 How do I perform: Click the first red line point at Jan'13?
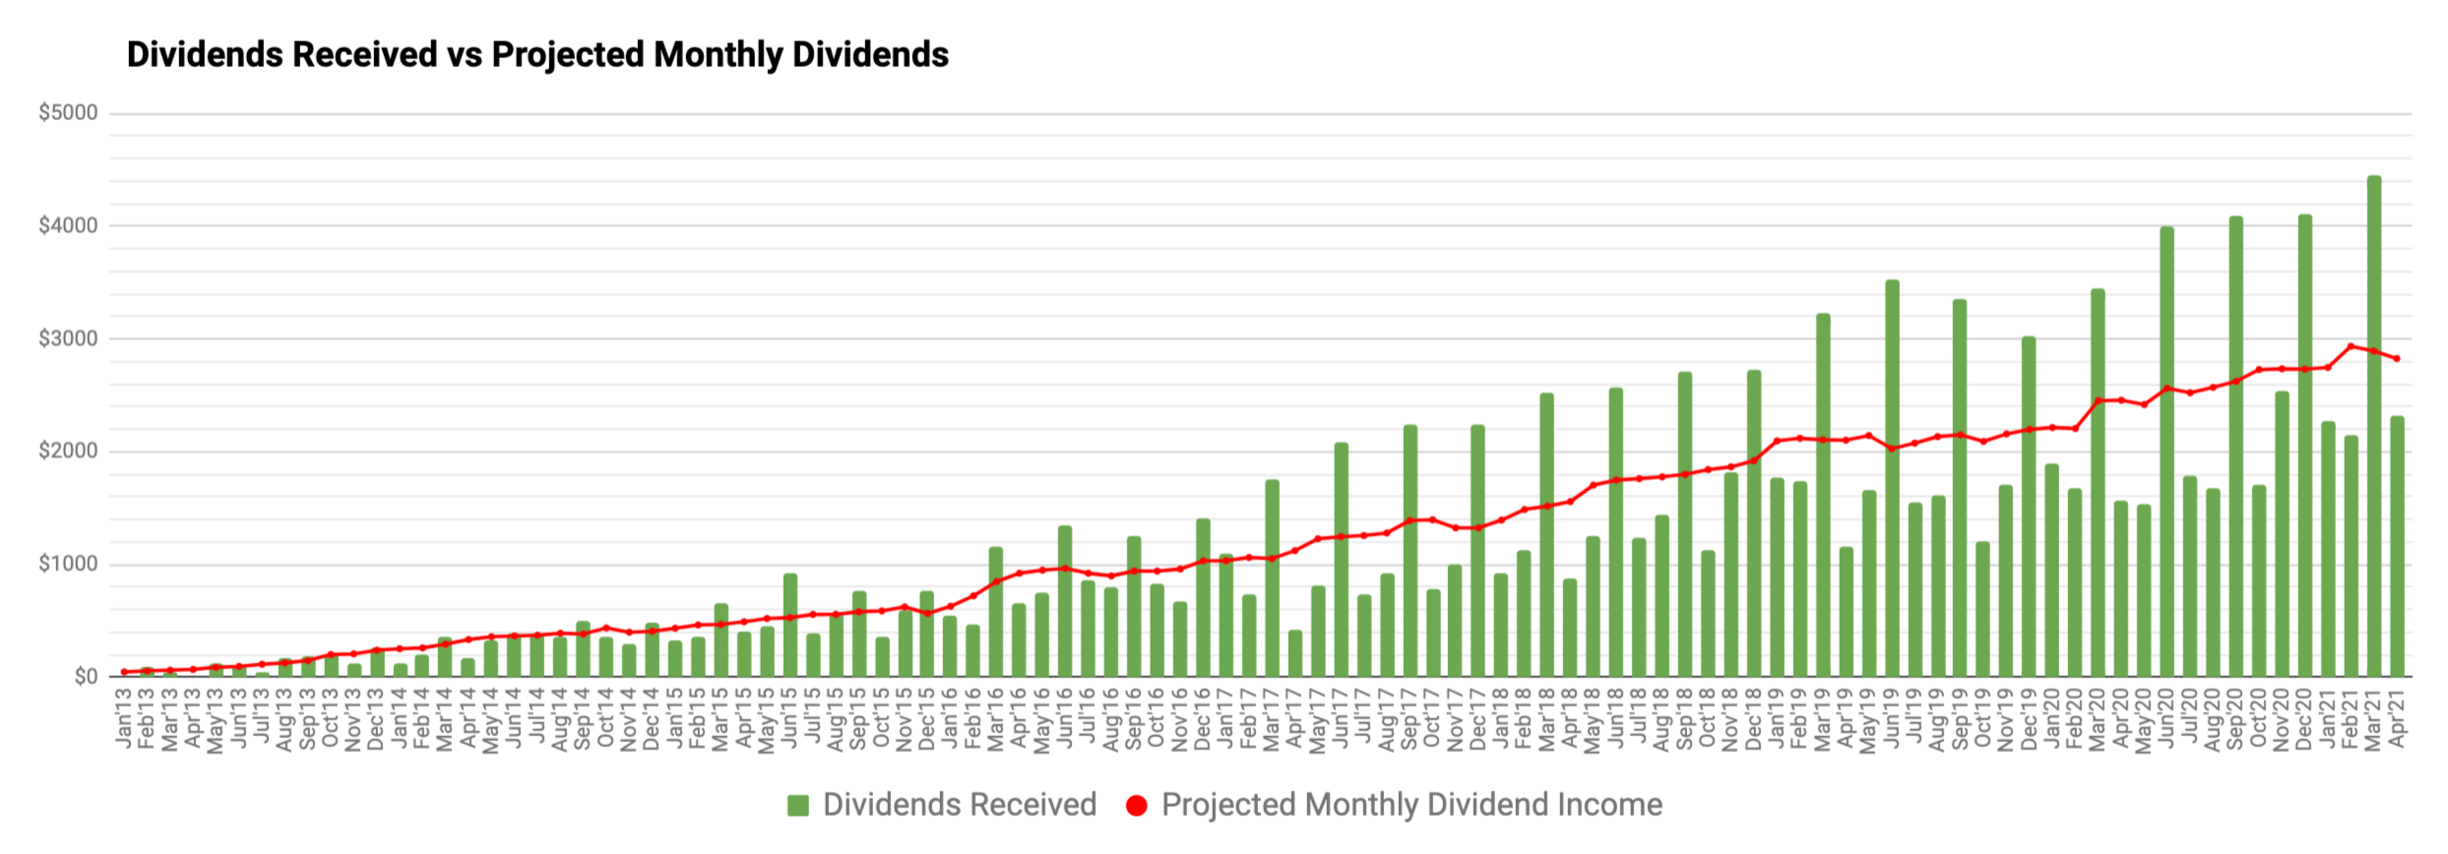pos(123,672)
